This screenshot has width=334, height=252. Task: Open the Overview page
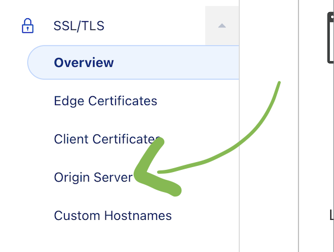(x=84, y=62)
